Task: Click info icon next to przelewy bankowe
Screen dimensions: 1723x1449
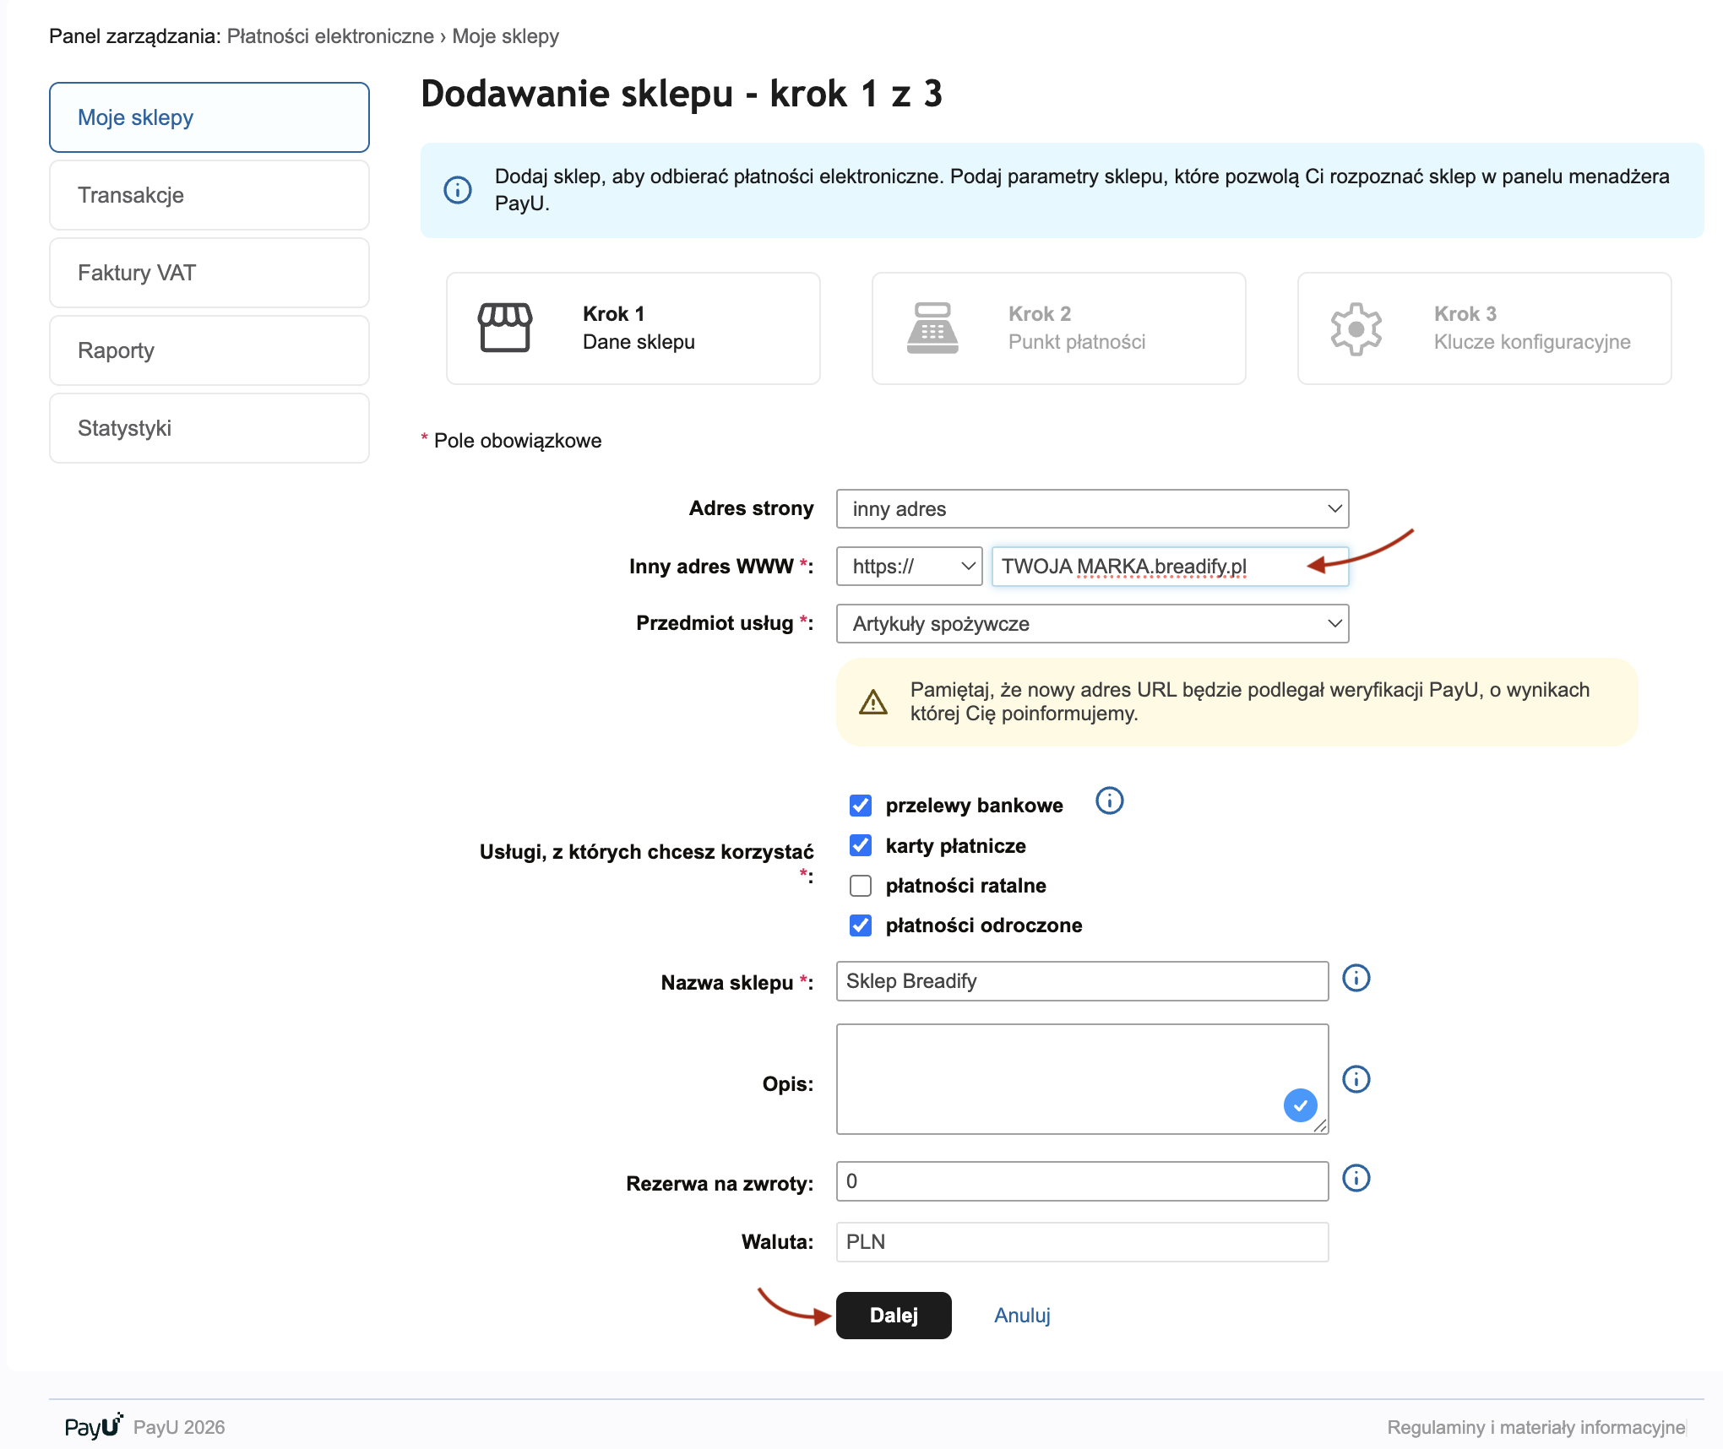Action: tap(1109, 800)
